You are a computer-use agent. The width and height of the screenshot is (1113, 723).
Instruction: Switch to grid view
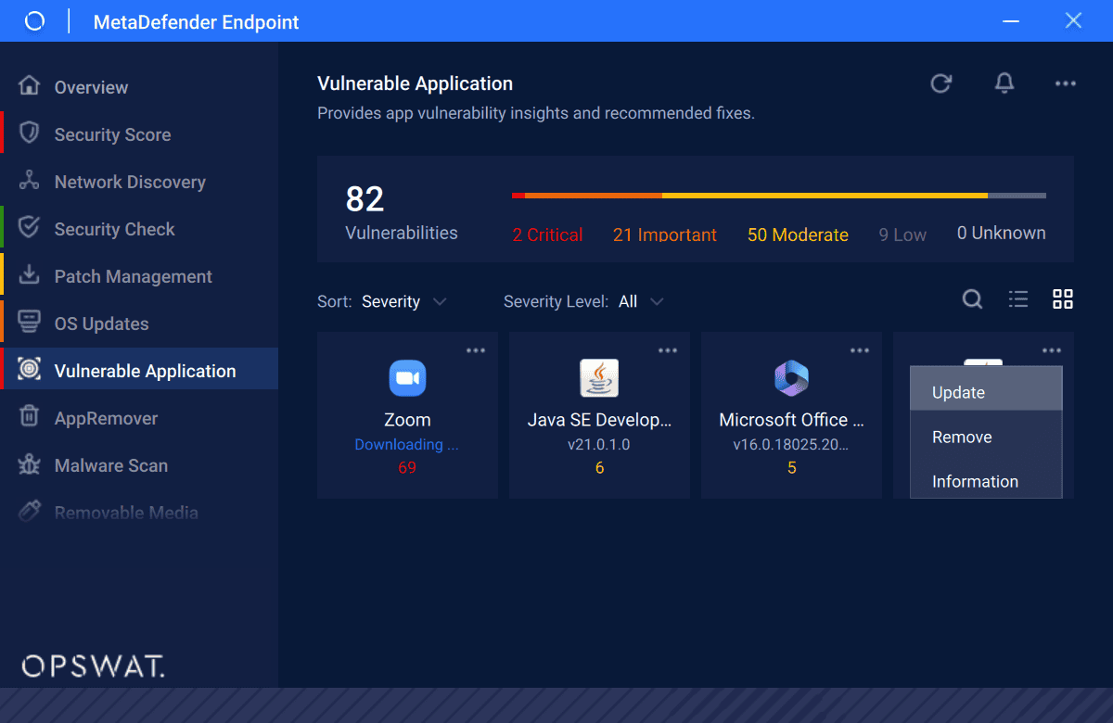tap(1063, 299)
